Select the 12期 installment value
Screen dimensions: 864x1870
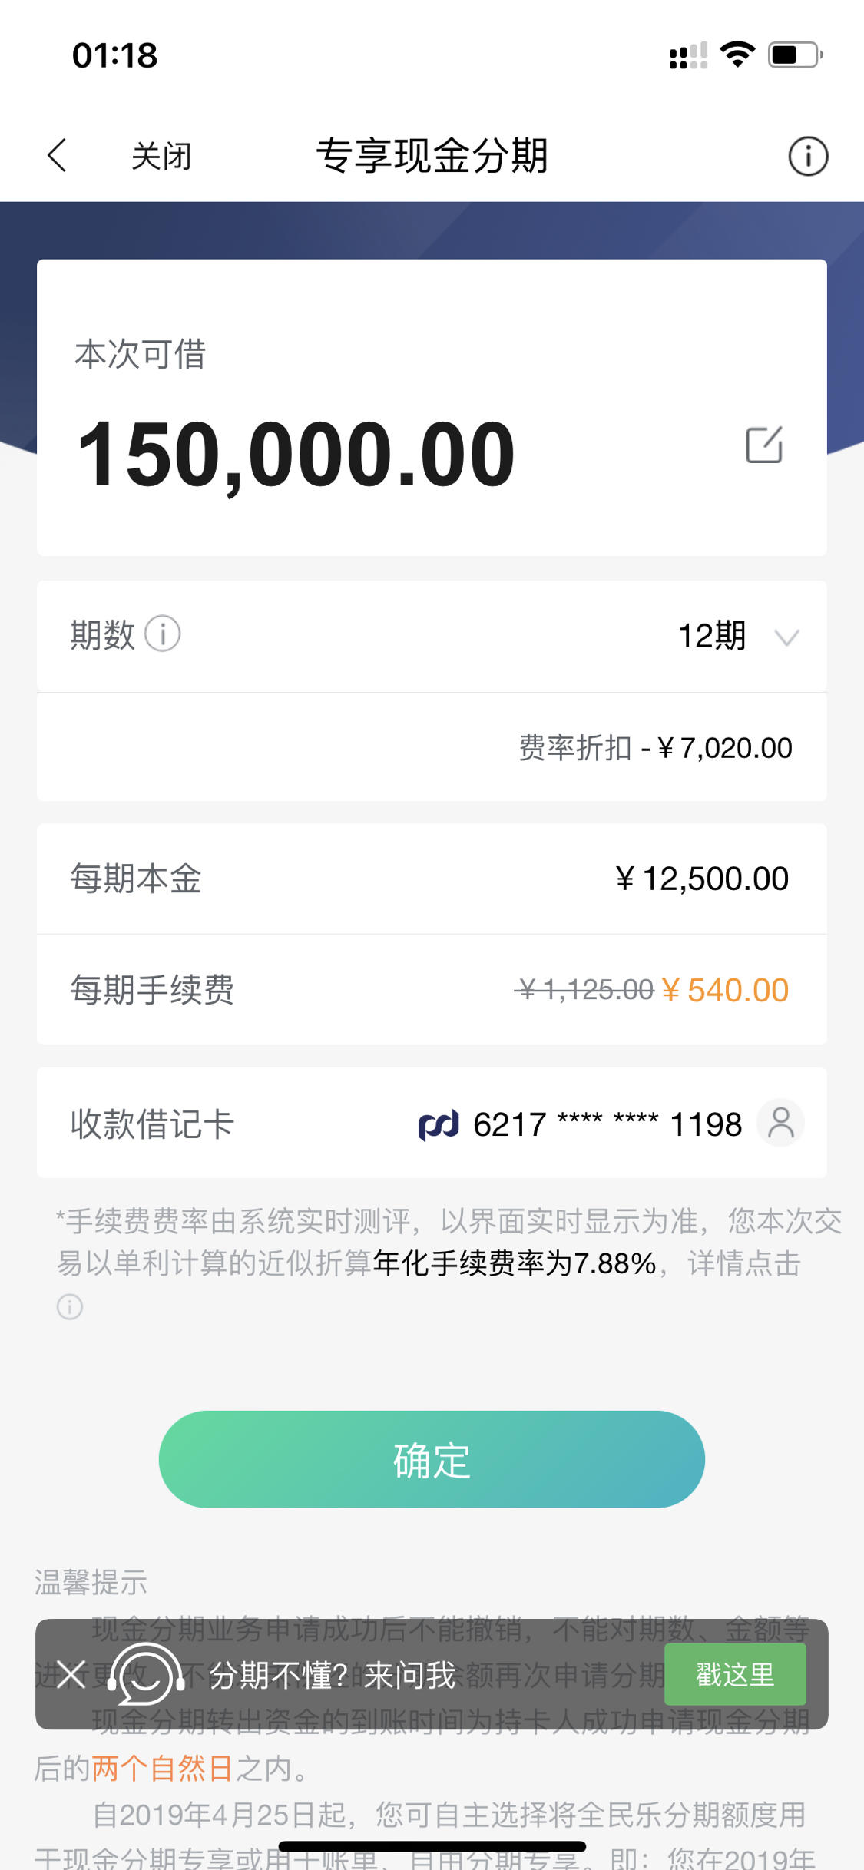712,636
